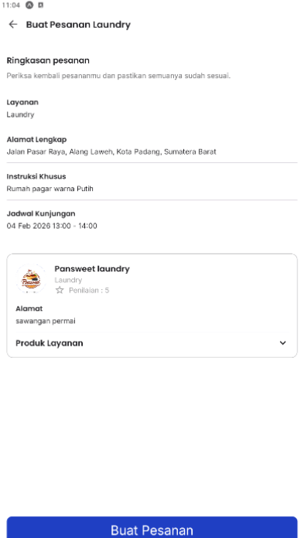This screenshot has width=304, height=538.
Task: Tap the Jadwal Kunjungan date and time
Action: (52, 226)
